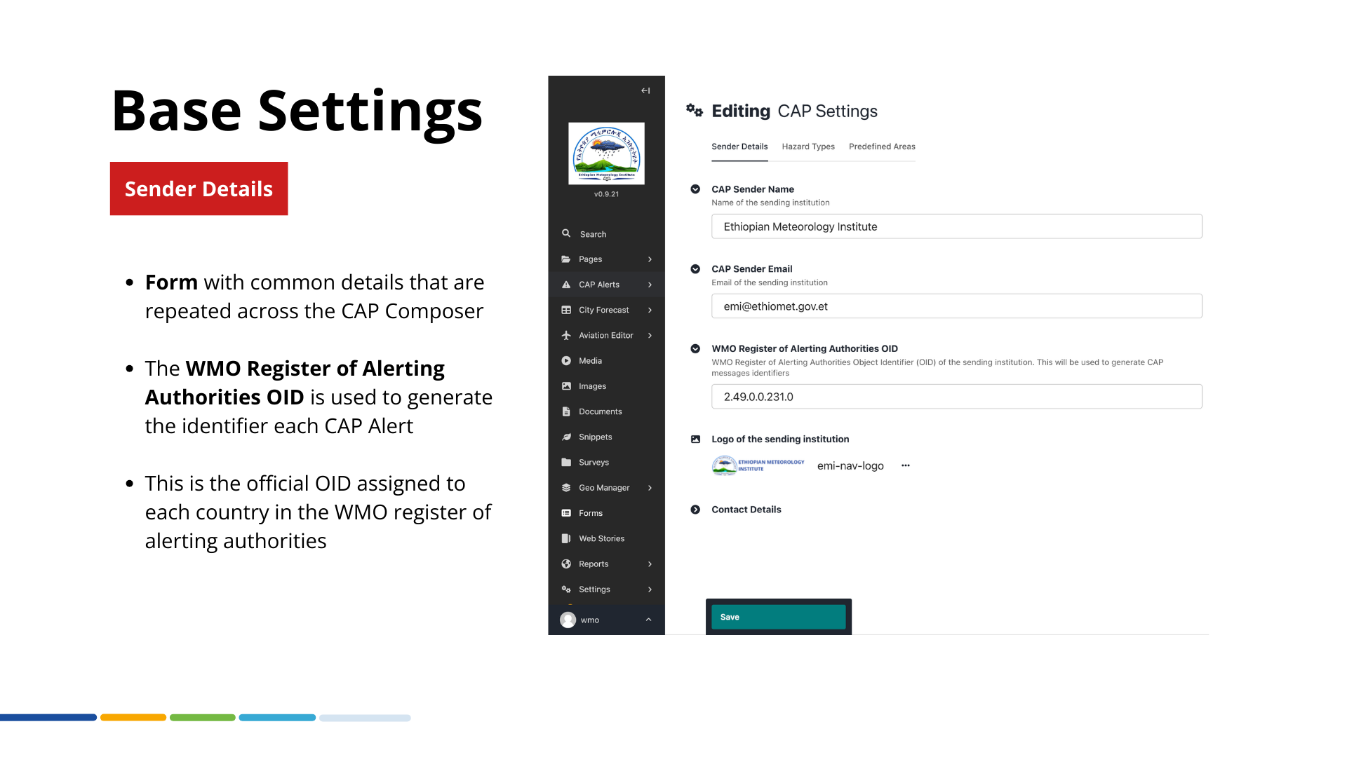Collapse the CAP Sender Name section
The image size is (1347, 757).
tap(695, 189)
